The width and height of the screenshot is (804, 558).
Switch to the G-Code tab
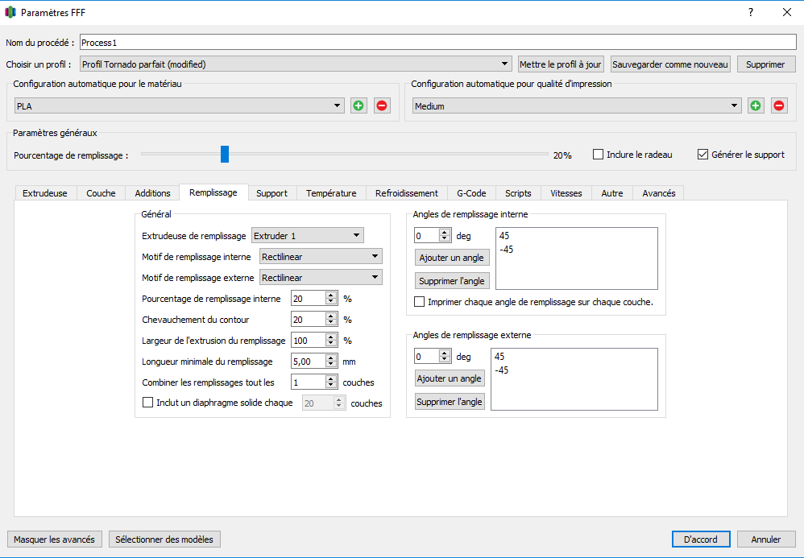tap(471, 193)
